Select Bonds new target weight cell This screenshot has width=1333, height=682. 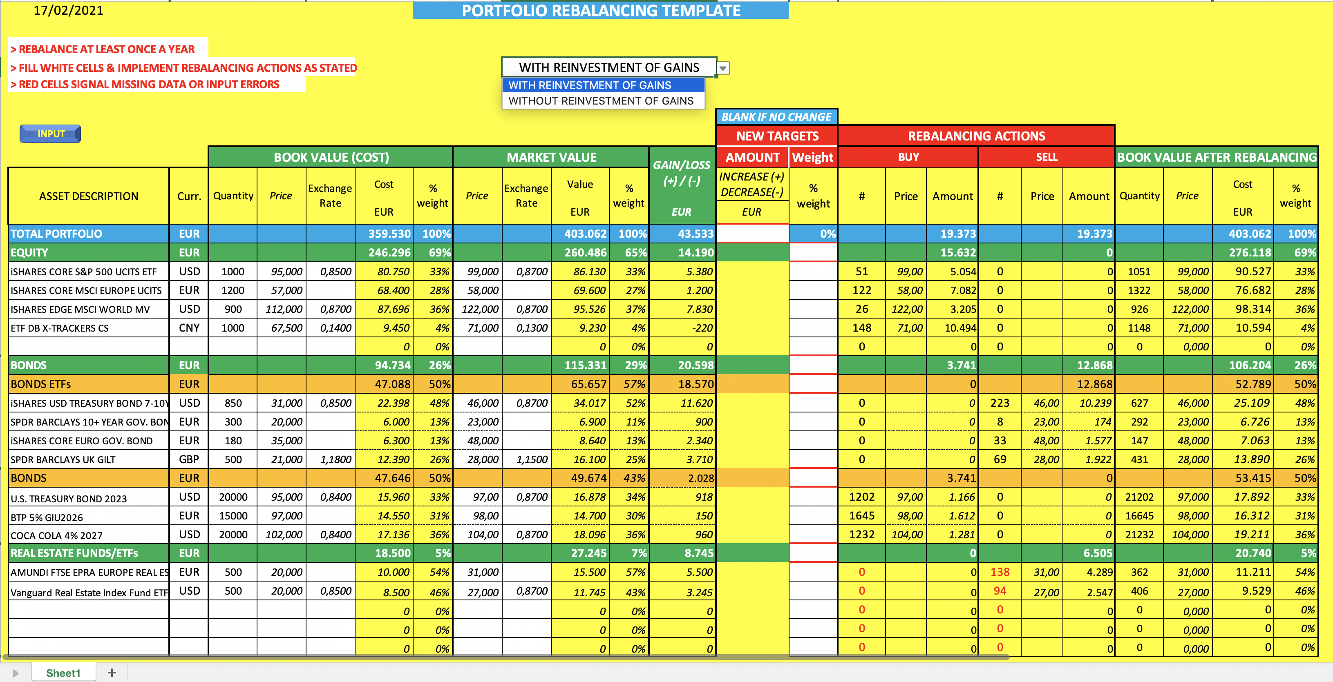coord(813,366)
